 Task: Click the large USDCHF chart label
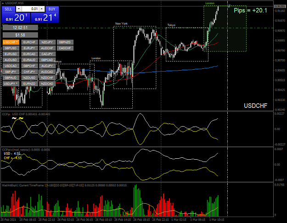tap(255, 106)
